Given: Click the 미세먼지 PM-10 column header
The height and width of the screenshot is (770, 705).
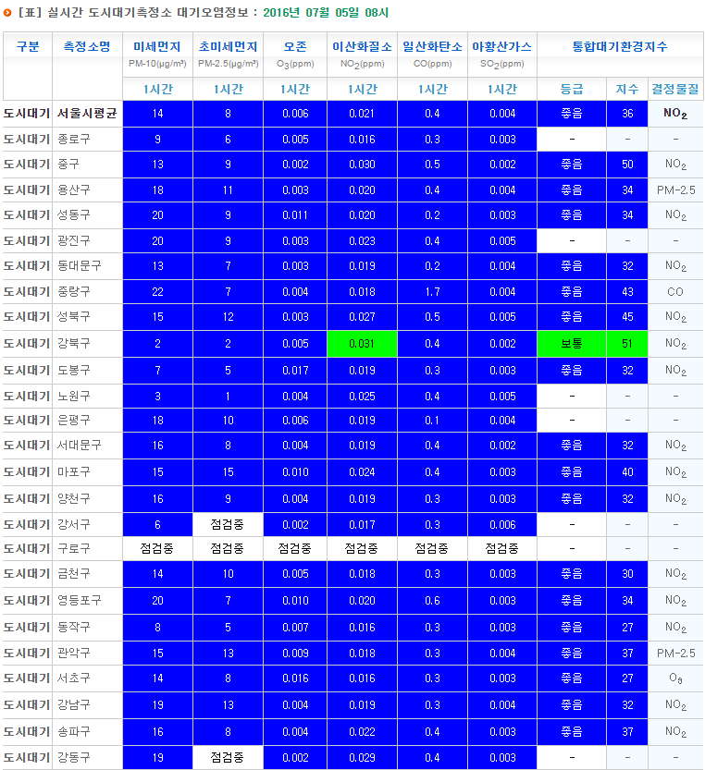Looking at the screenshot, I should [x=157, y=46].
